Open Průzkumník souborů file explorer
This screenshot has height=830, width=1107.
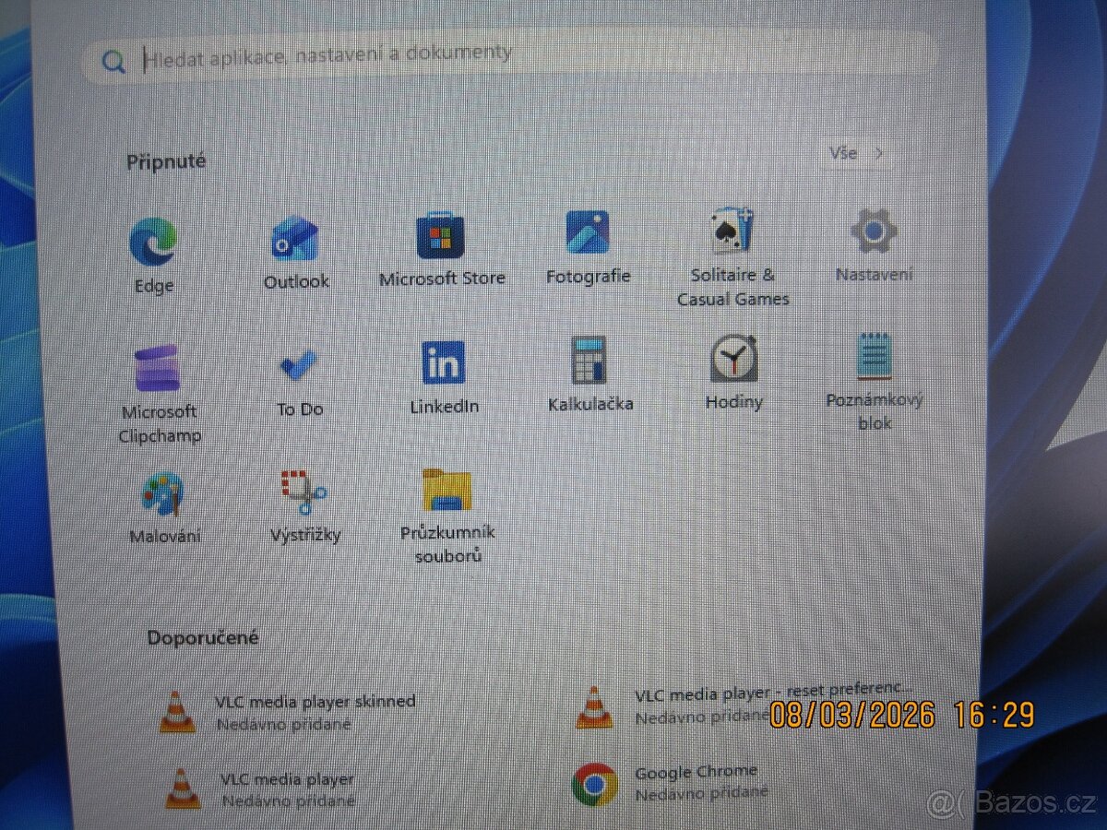click(447, 491)
